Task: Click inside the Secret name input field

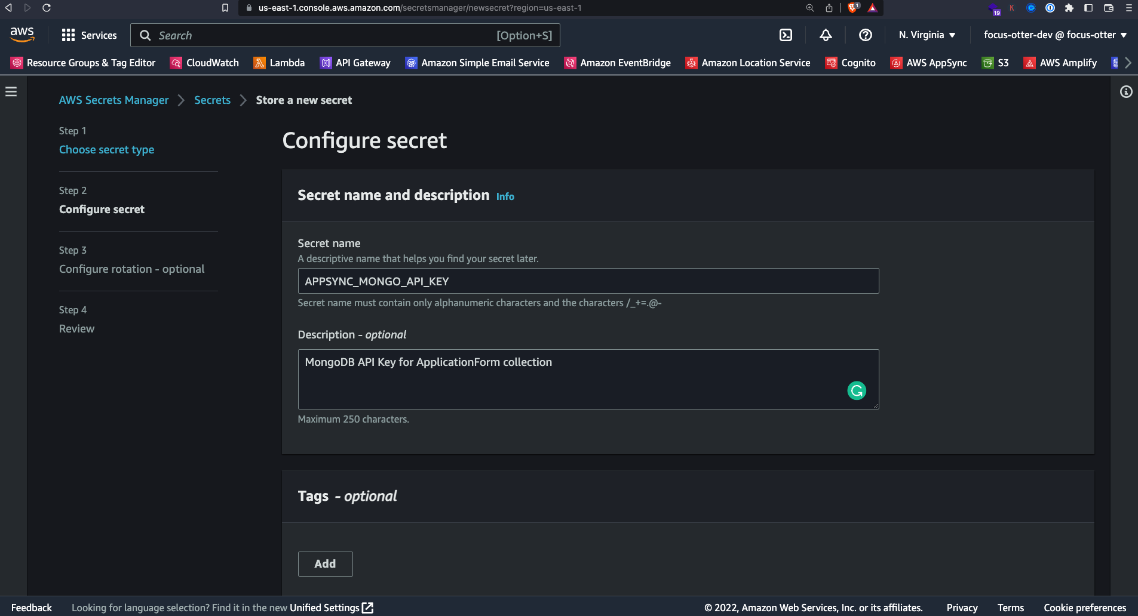Action: (x=588, y=281)
